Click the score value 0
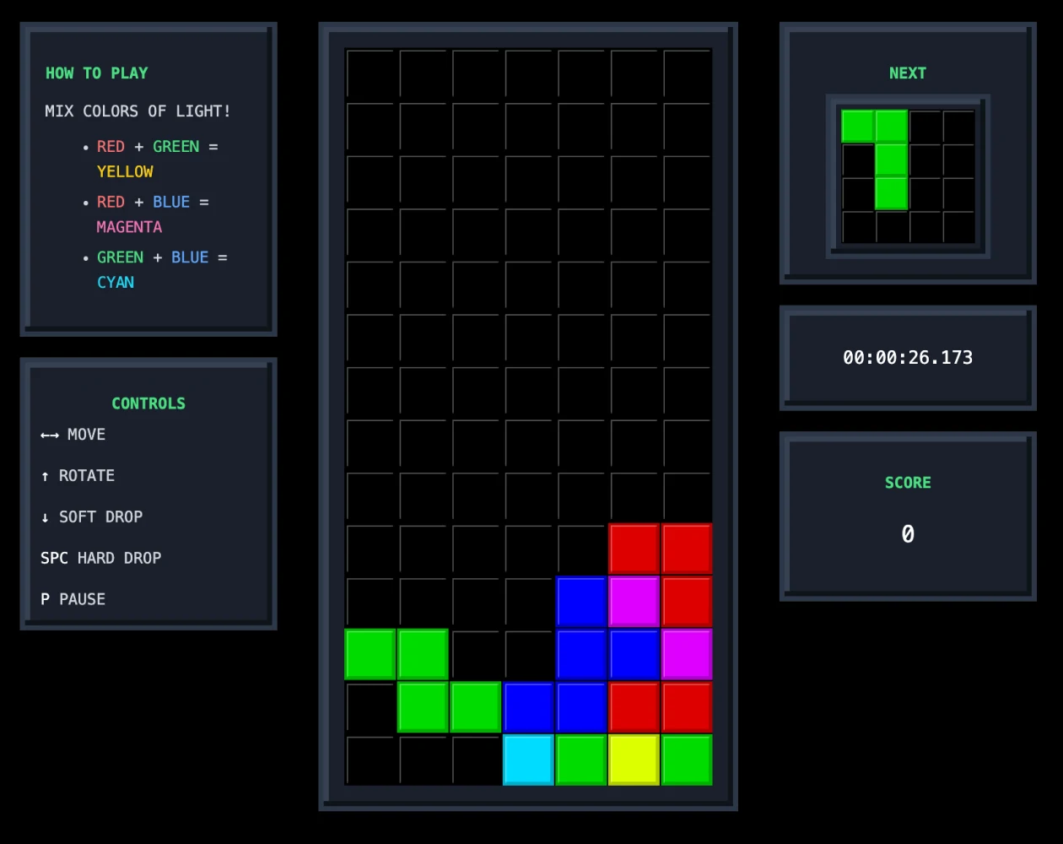 tap(908, 534)
